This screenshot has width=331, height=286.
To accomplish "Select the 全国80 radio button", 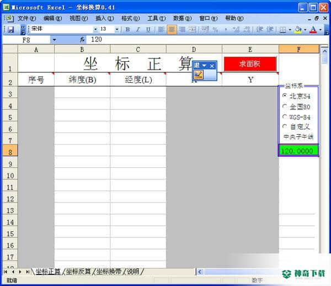I will pyautogui.click(x=285, y=106).
